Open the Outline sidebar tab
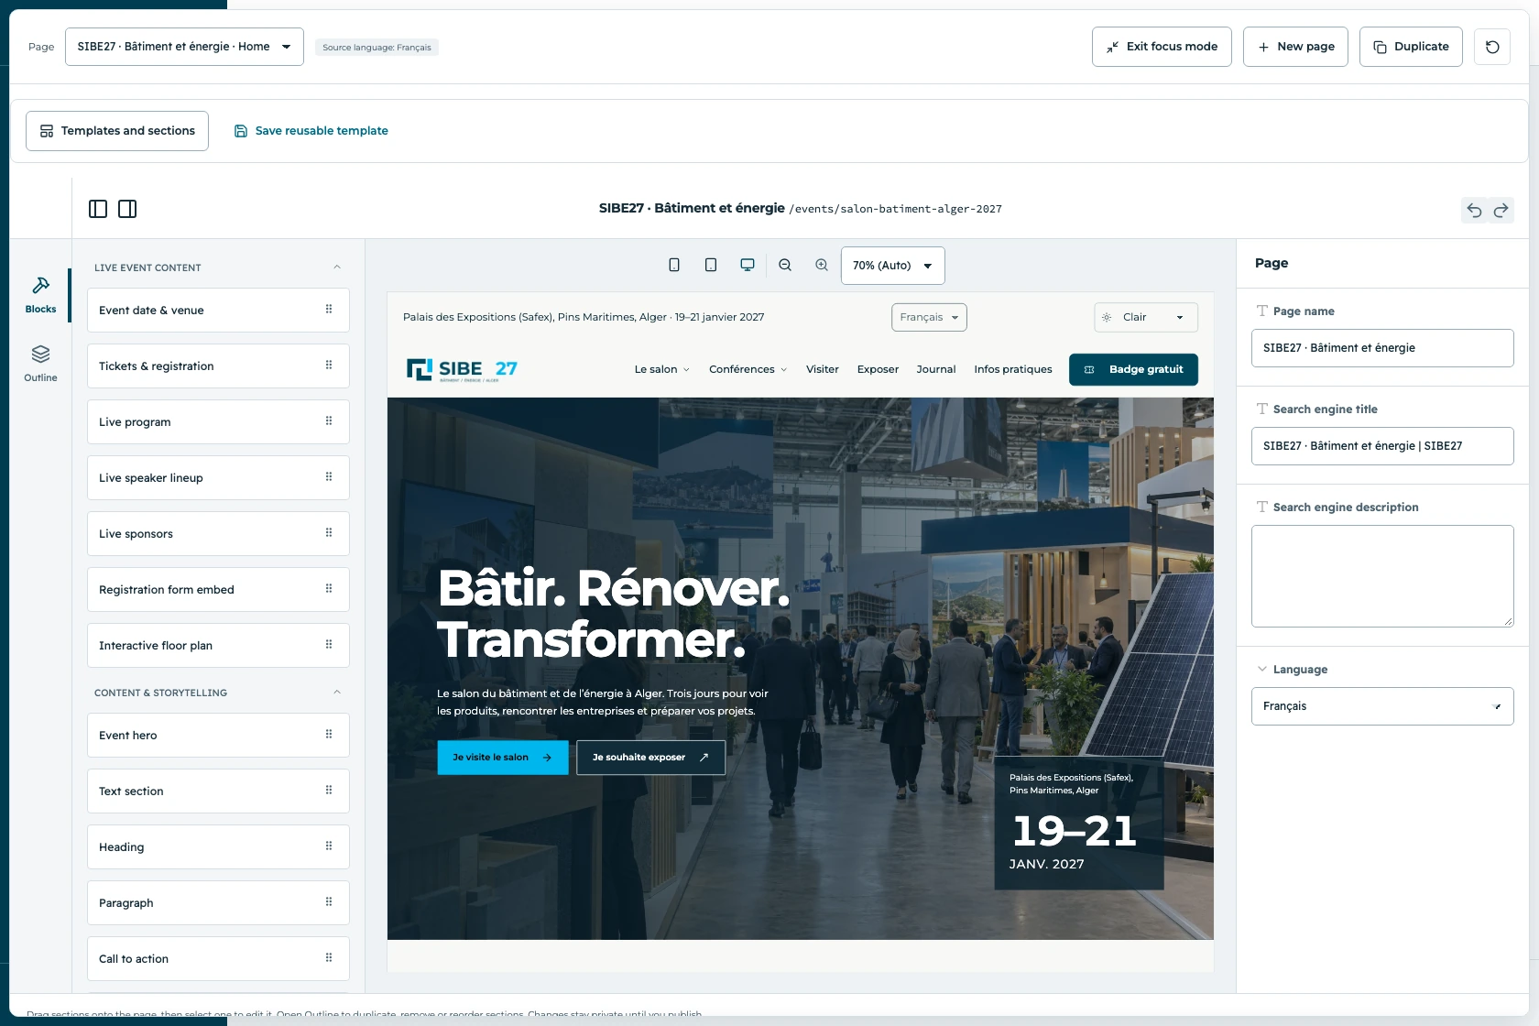Screen dimensions: 1539x1026 pos(40,364)
